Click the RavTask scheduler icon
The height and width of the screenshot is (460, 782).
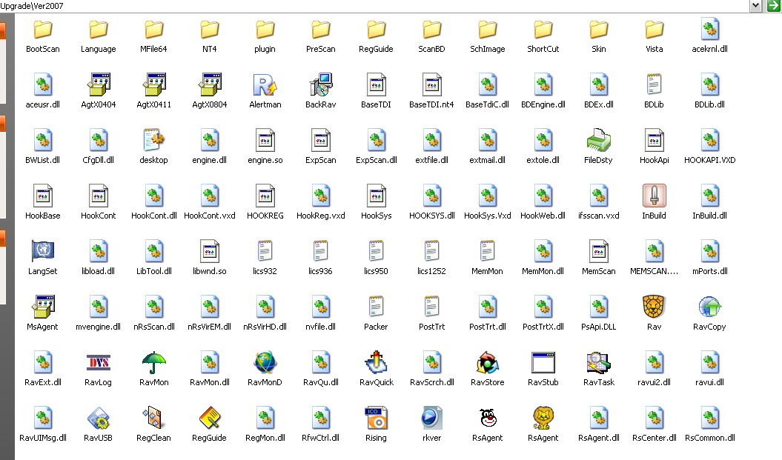tap(598, 362)
